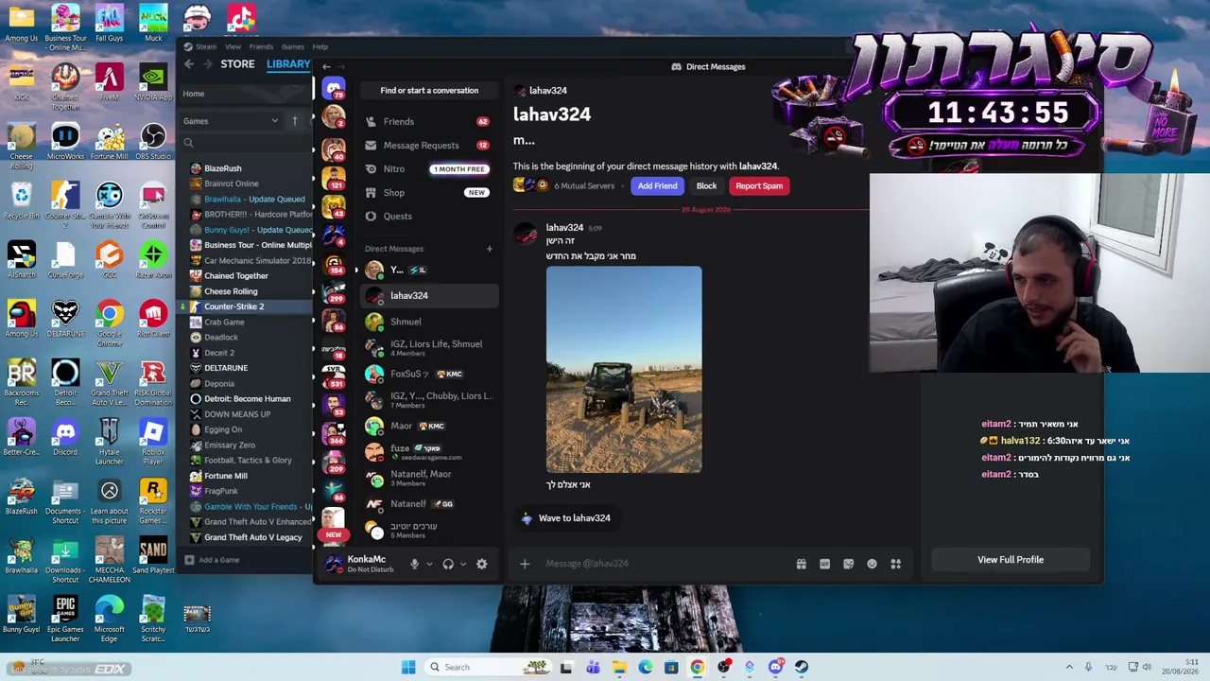Open Chrome from the taskbar
1210x681 pixels.
tap(697, 667)
